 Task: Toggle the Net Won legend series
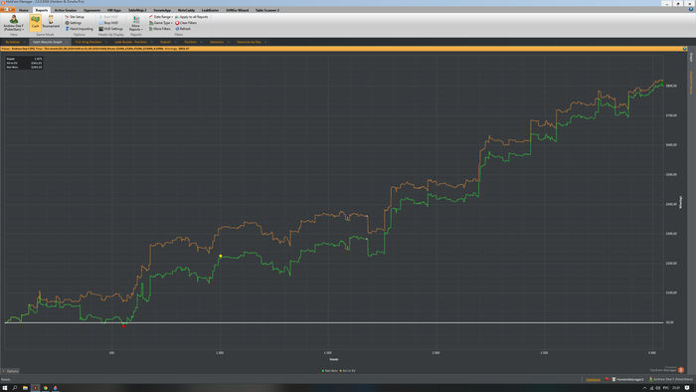point(330,371)
